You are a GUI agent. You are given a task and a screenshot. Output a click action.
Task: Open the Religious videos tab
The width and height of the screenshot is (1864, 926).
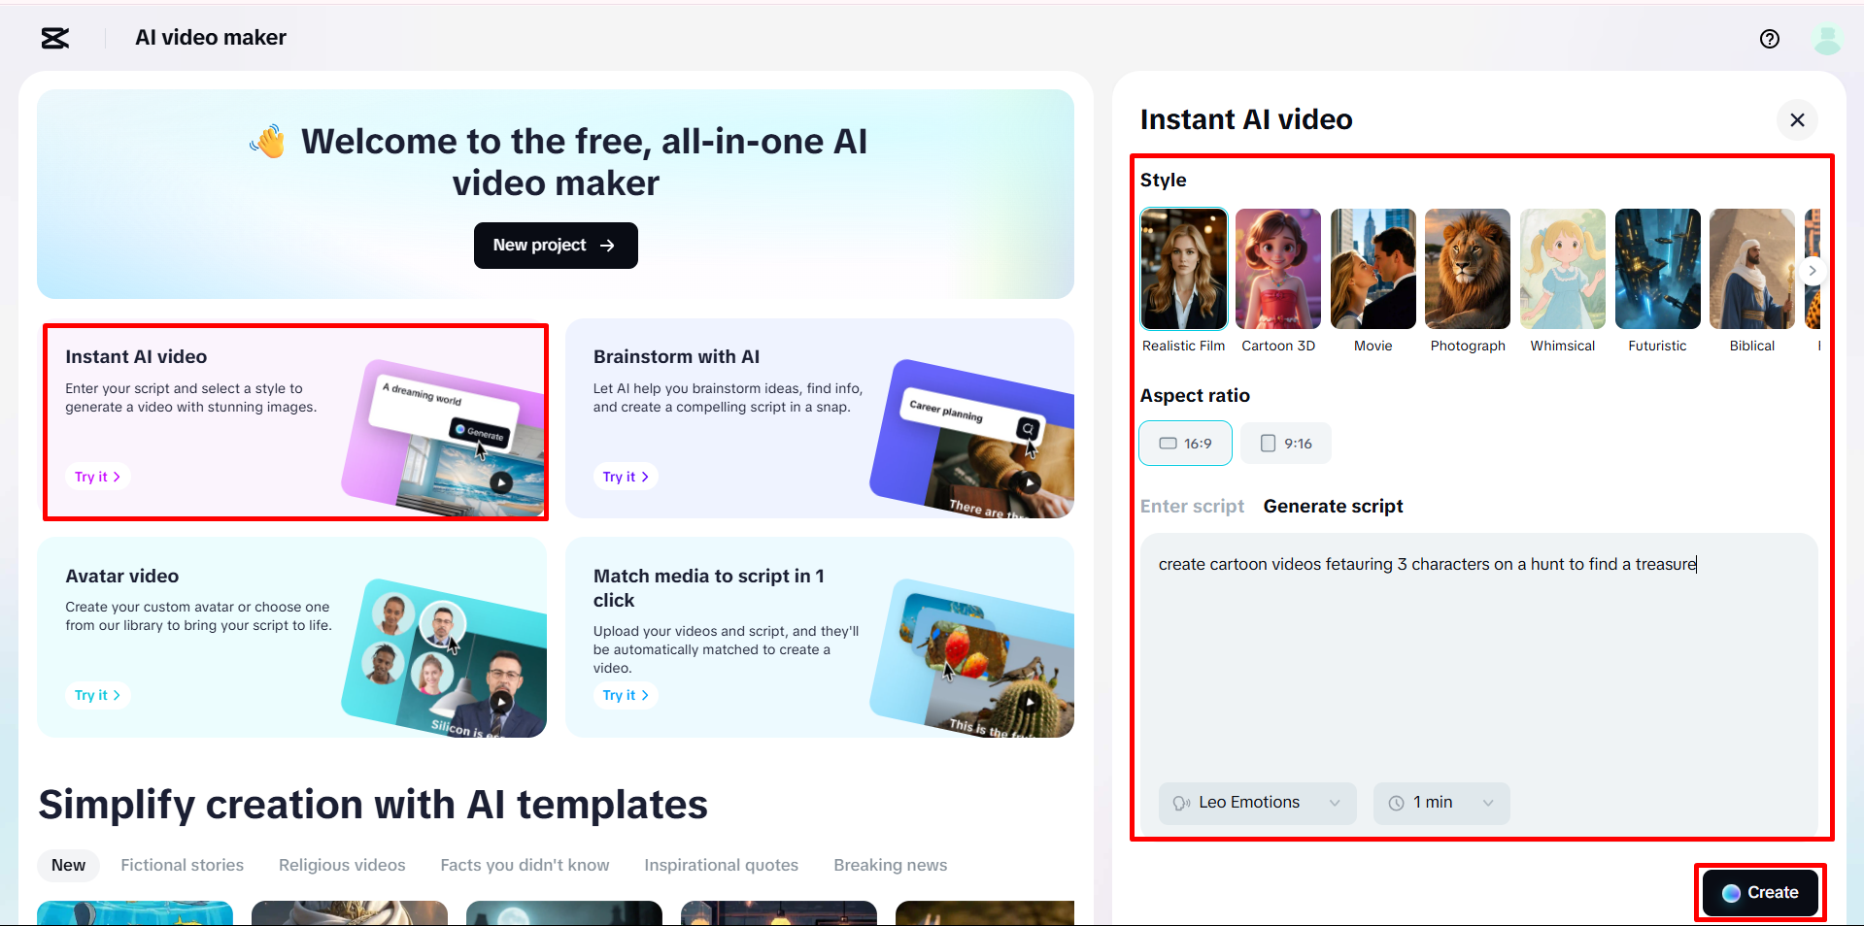(x=342, y=865)
